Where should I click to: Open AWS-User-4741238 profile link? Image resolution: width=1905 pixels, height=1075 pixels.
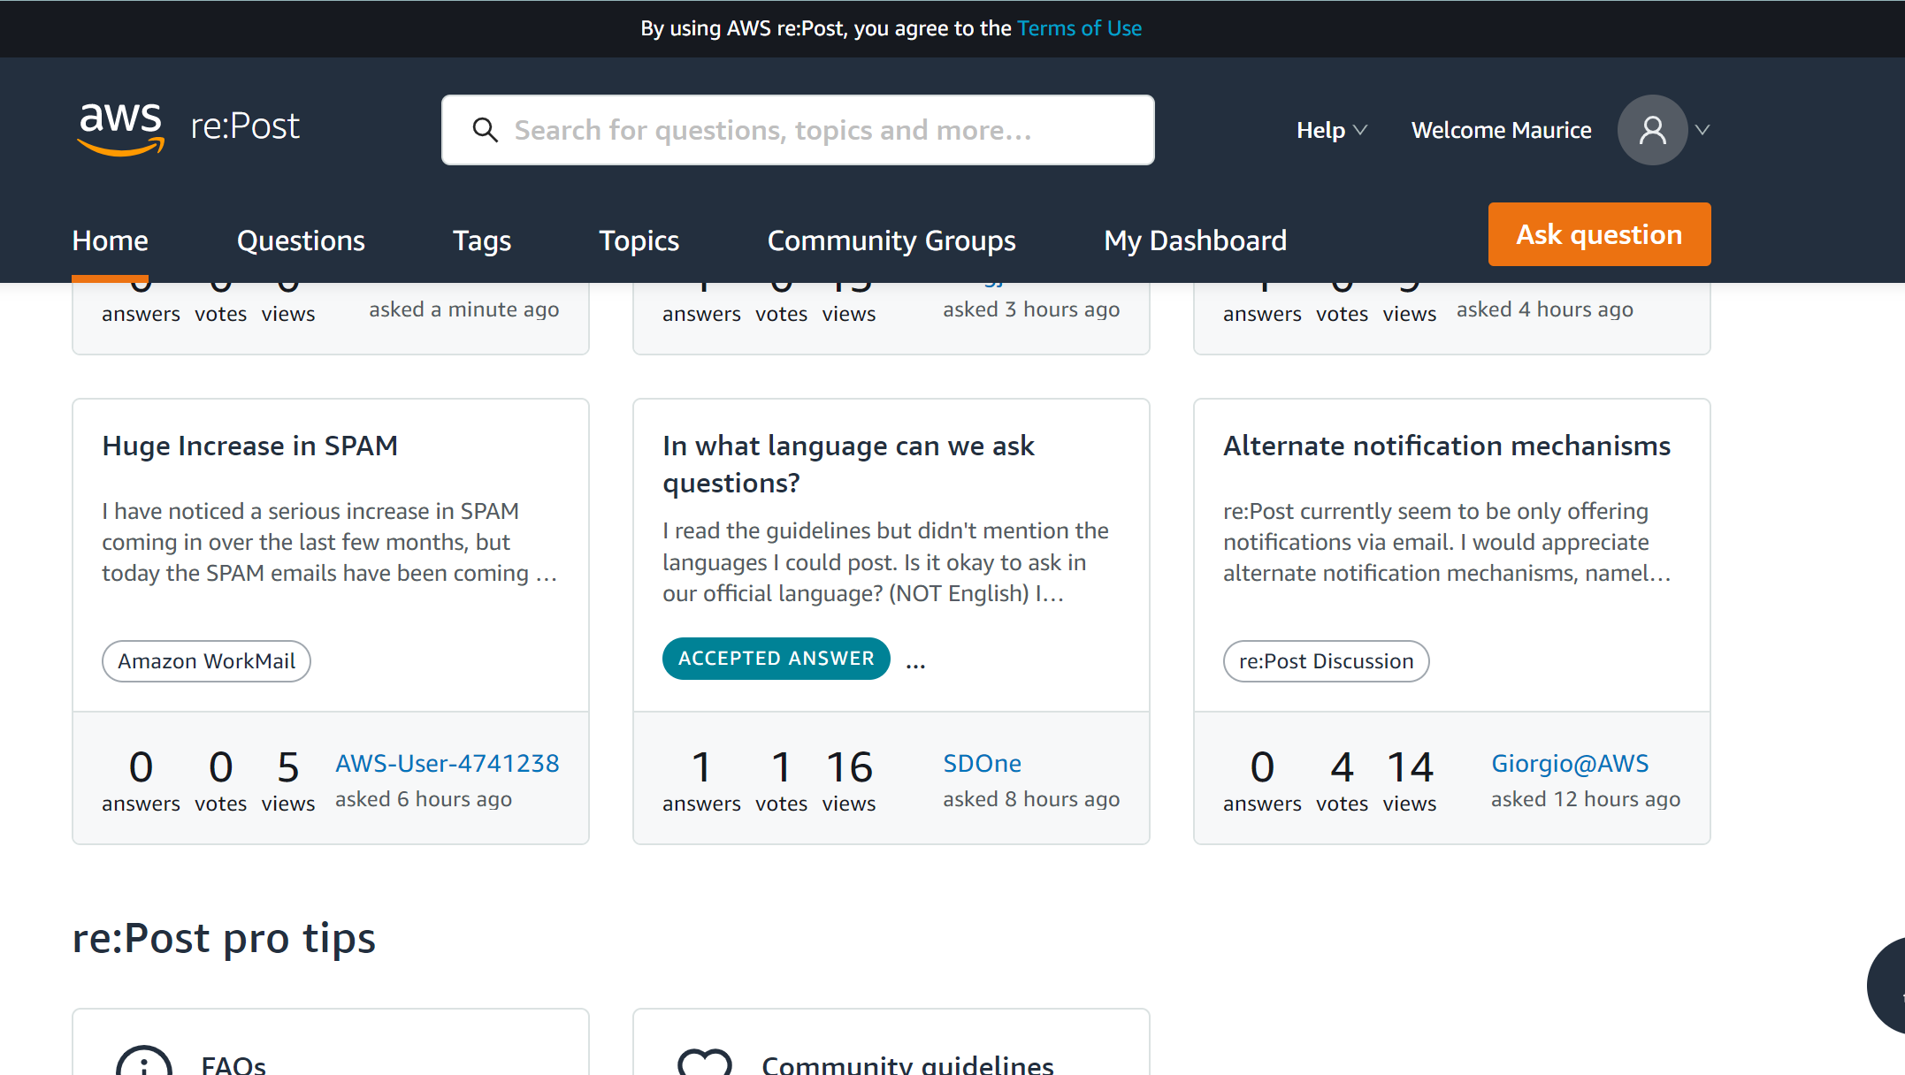tap(447, 763)
